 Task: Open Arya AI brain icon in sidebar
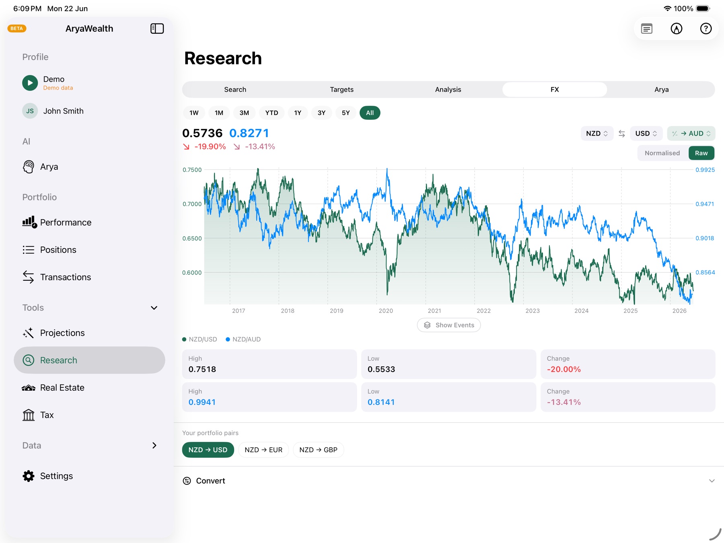[29, 167]
